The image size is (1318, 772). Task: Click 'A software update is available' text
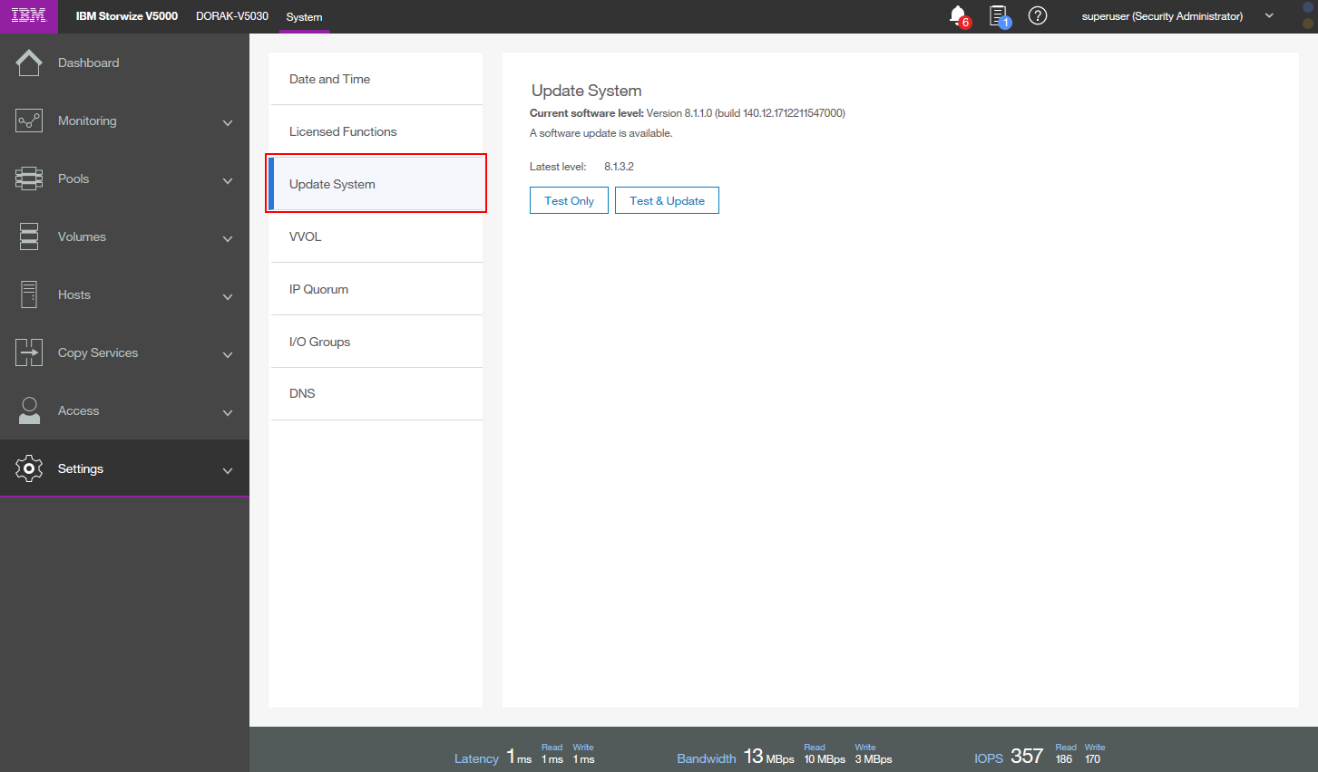[x=601, y=133]
